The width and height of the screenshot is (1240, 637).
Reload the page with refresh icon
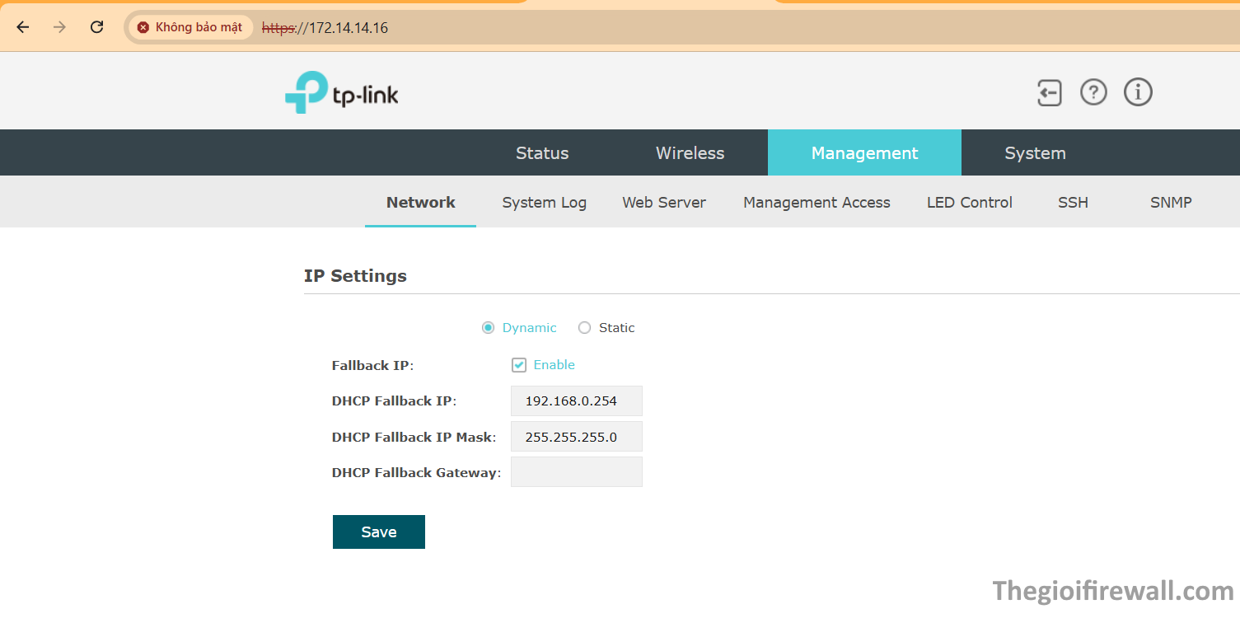pyautogui.click(x=96, y=27)
